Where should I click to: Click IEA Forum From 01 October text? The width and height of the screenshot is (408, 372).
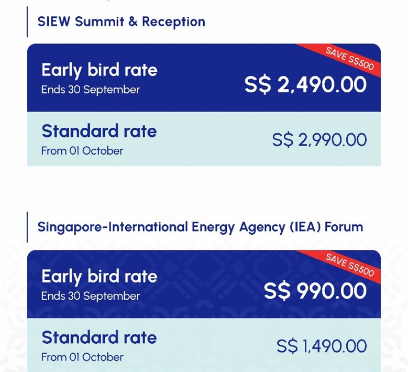coord(82,357)
